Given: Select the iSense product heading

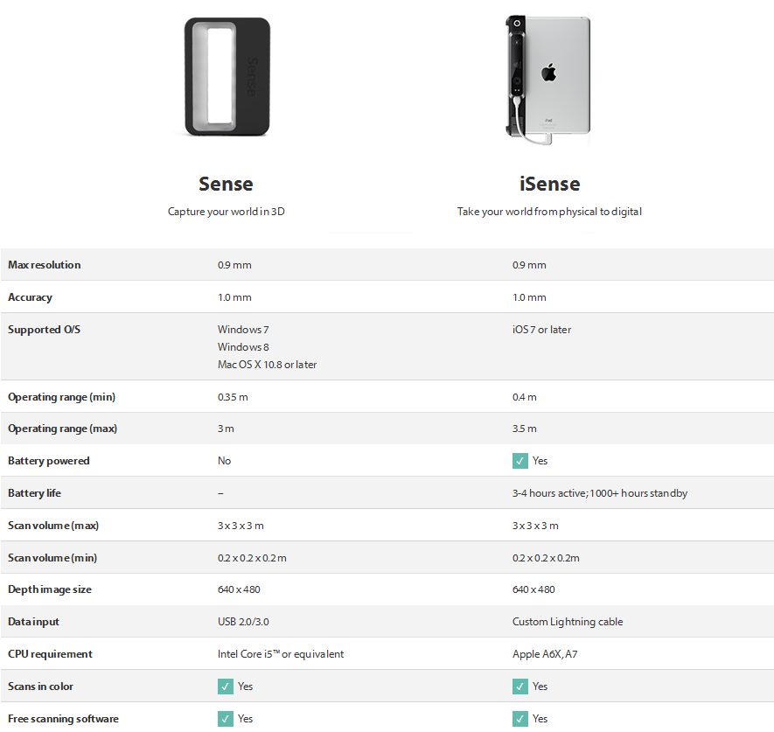Looking at the screenshot, I should [x=549, y=184].
